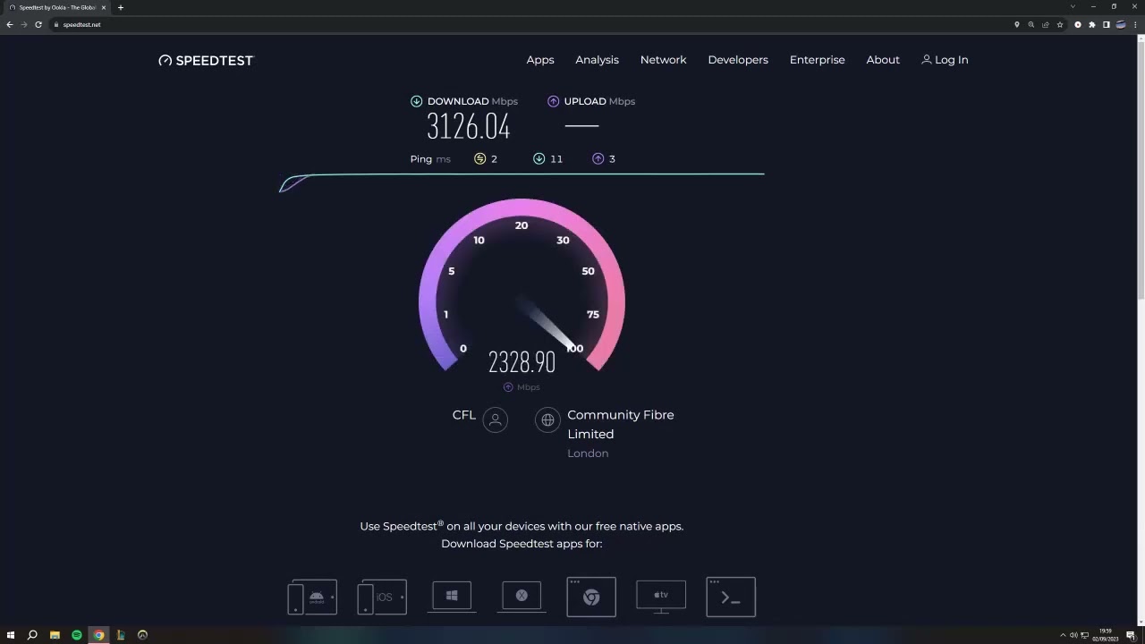Select the Community Fibre Limited server name
1145x644 pixels.
pos(621,424)
